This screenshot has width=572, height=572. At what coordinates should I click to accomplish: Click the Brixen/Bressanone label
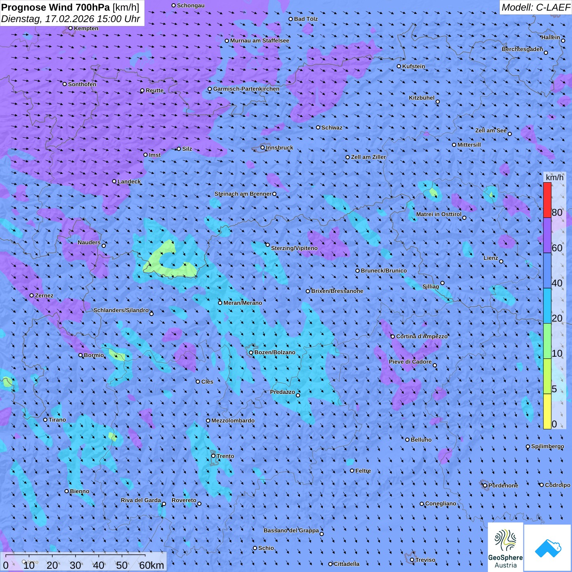[x=337, y=291]
